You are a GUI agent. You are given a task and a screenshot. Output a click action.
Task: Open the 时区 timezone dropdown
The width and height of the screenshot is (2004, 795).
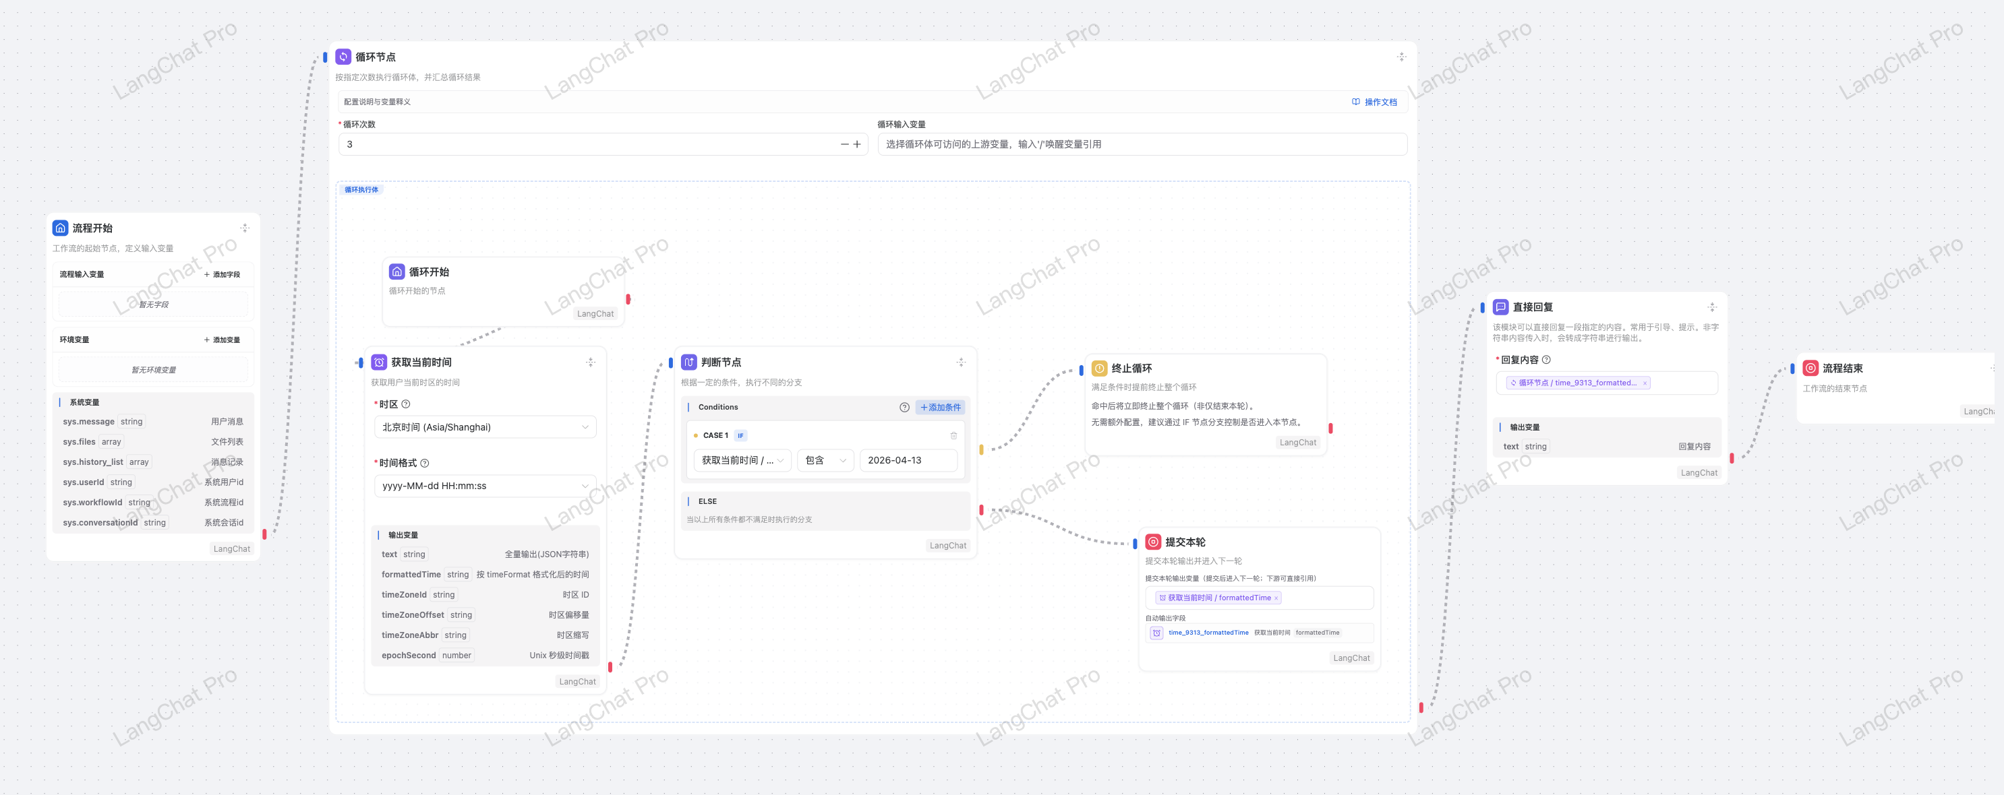[x=485, y=427]
